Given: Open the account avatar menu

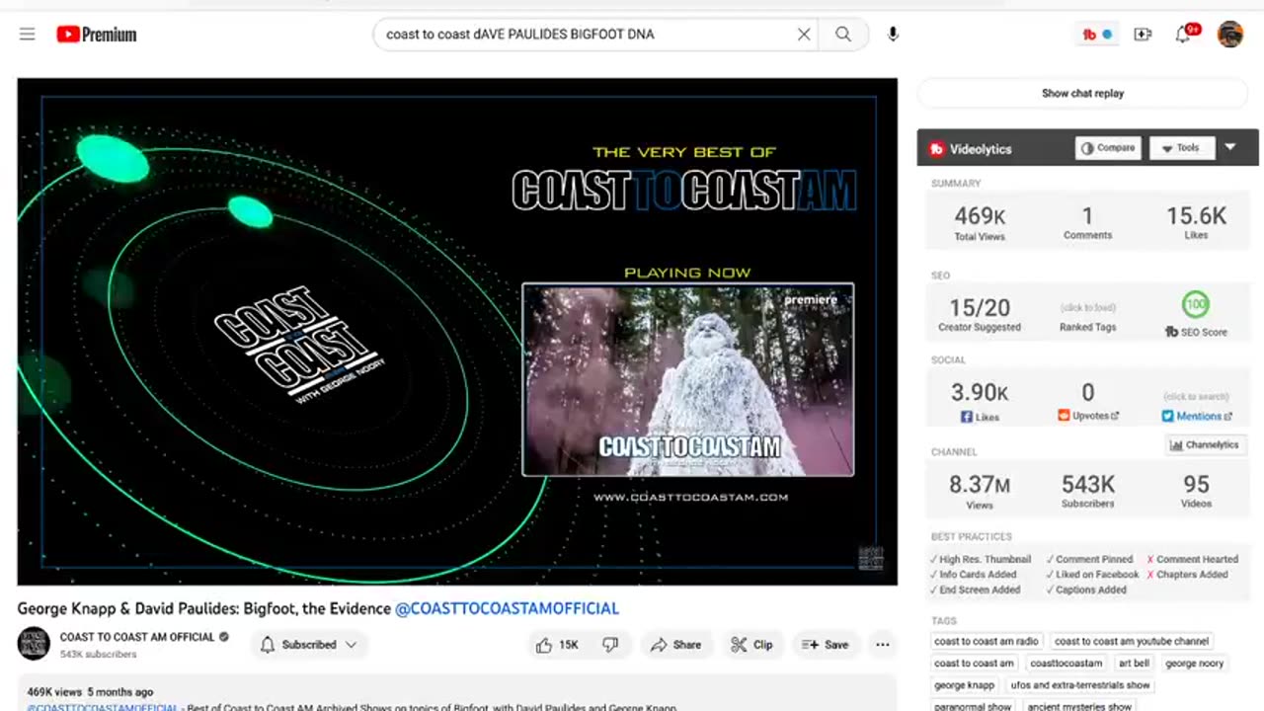Looking at the screenshot, I should (1230, 34).
